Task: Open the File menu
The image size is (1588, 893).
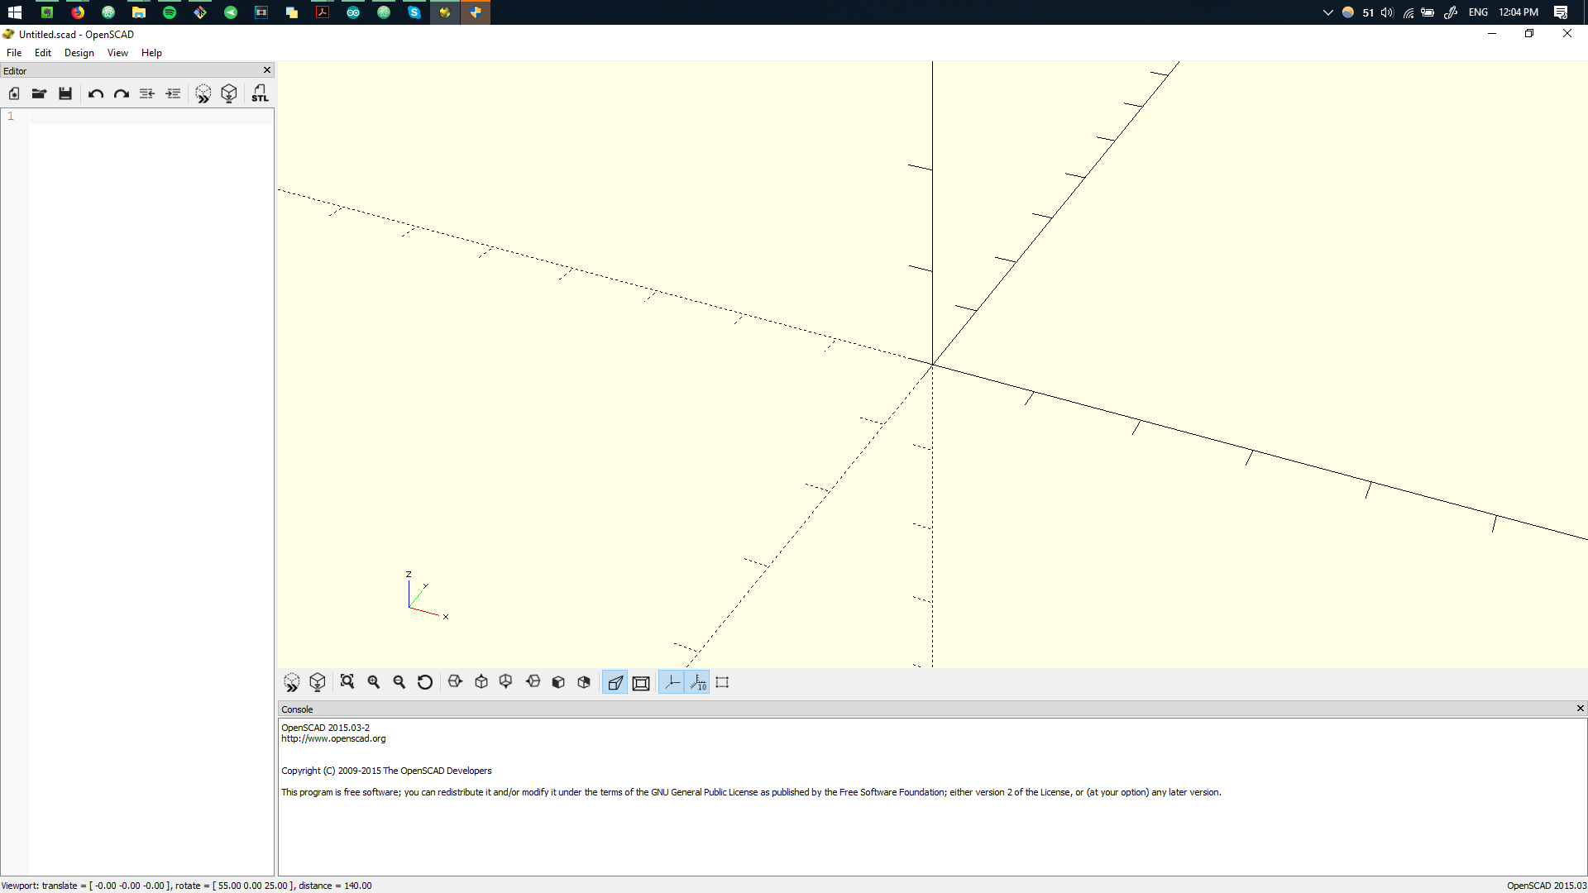Action: tap(14, 53)
